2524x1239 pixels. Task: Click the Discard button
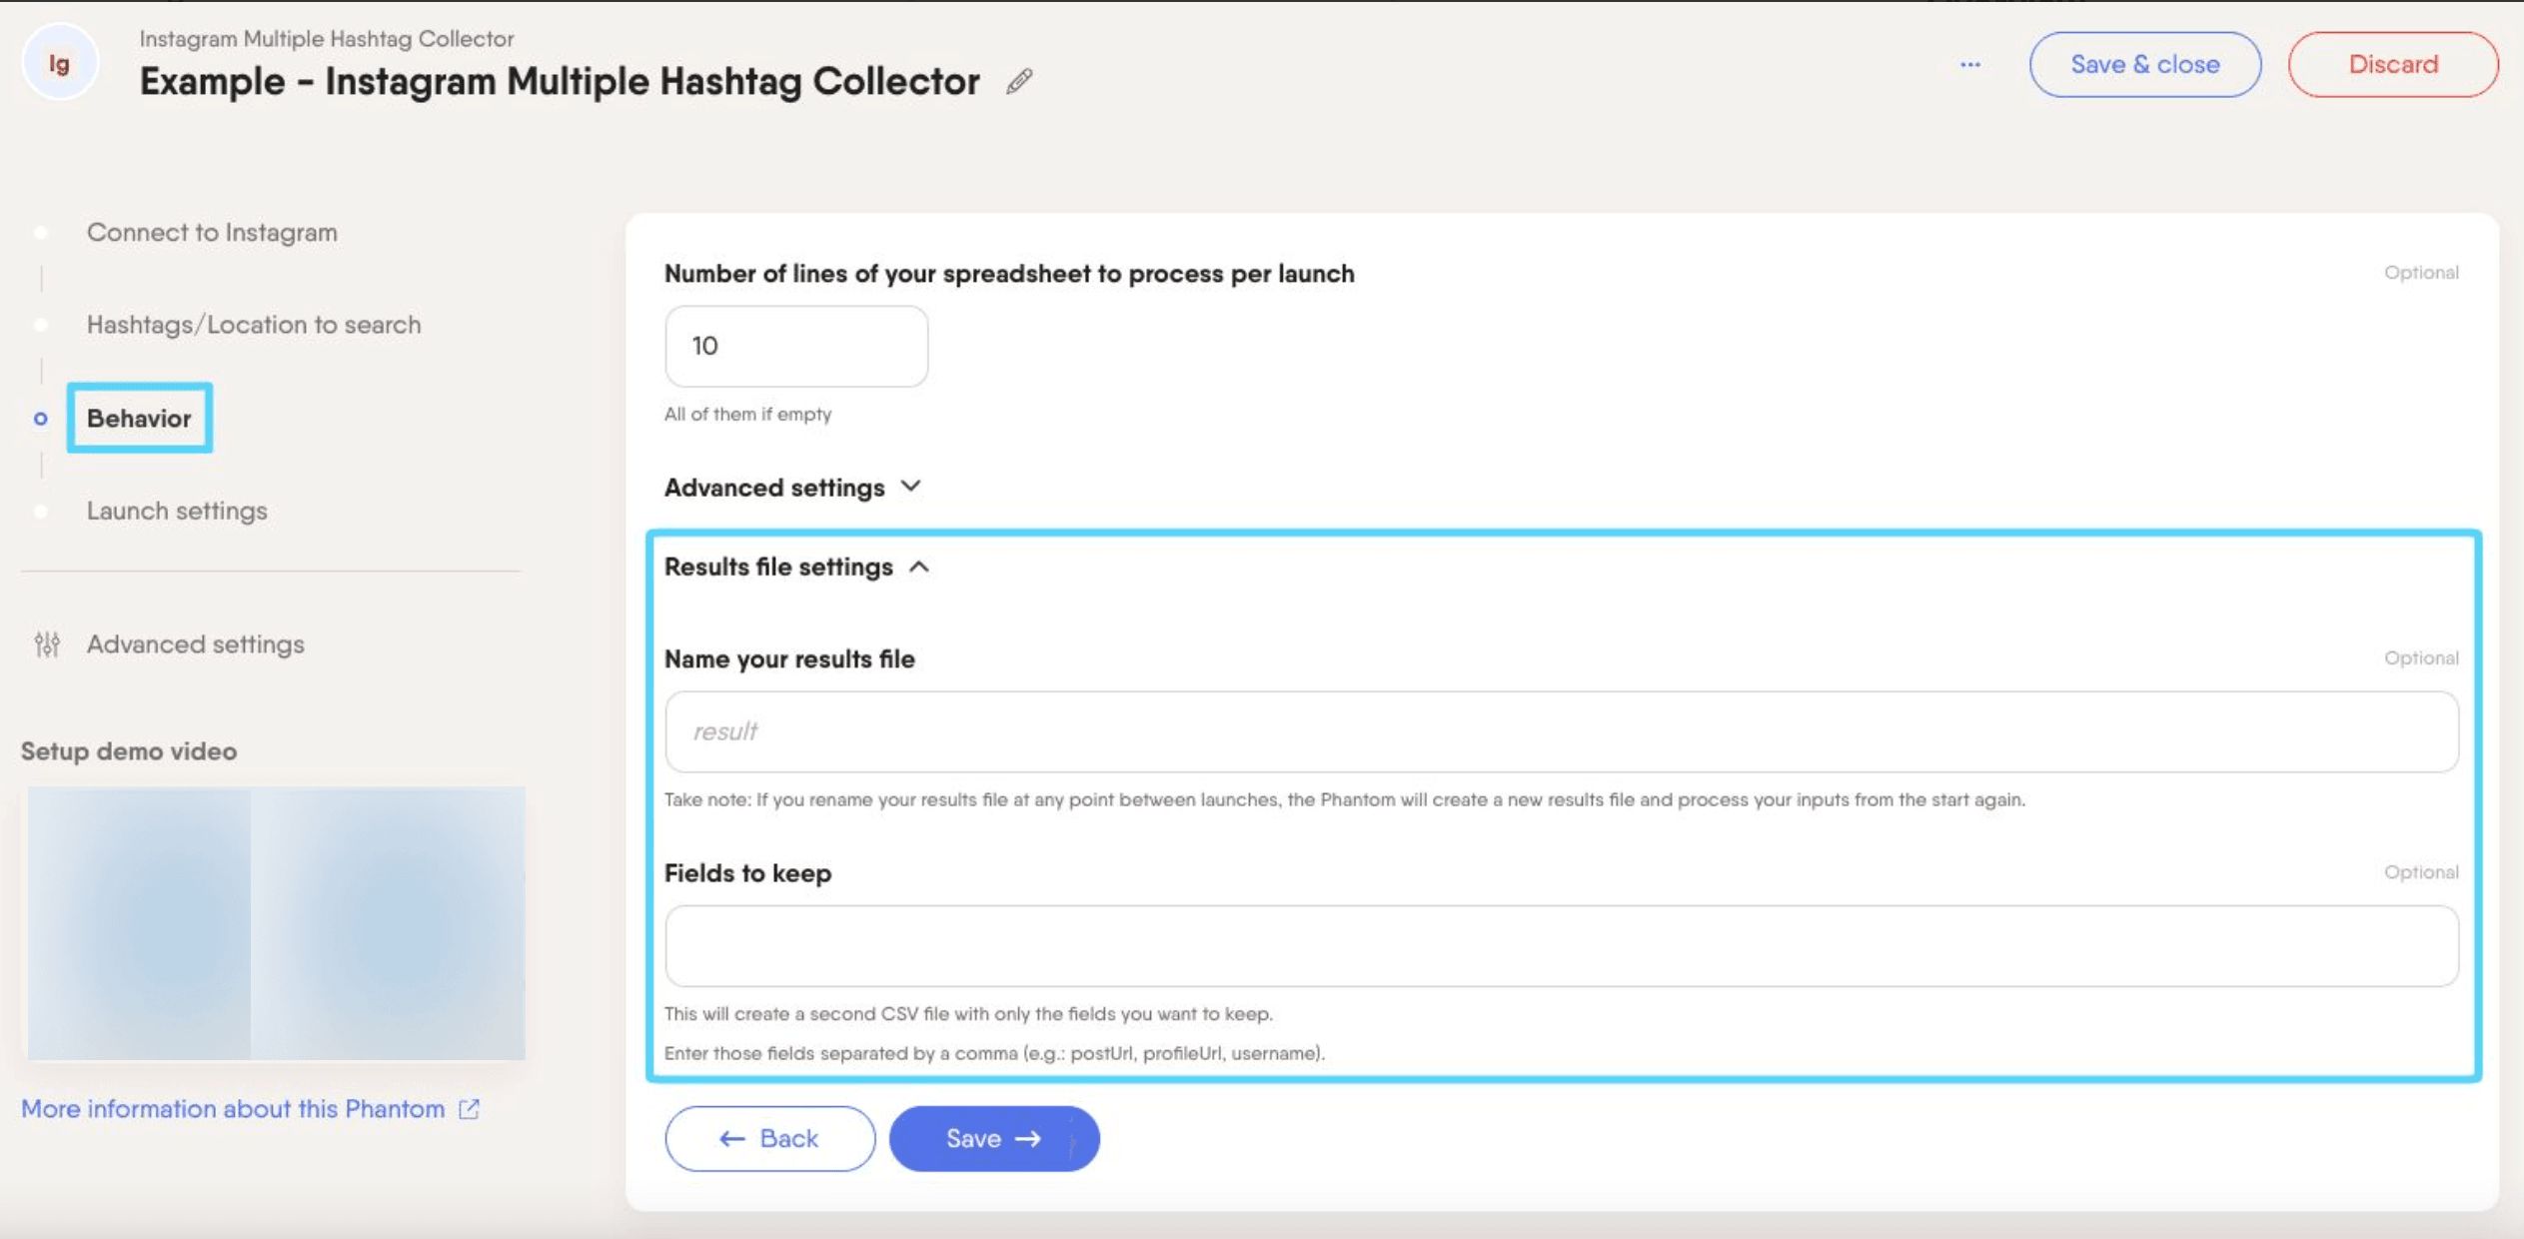(2392, 64)
